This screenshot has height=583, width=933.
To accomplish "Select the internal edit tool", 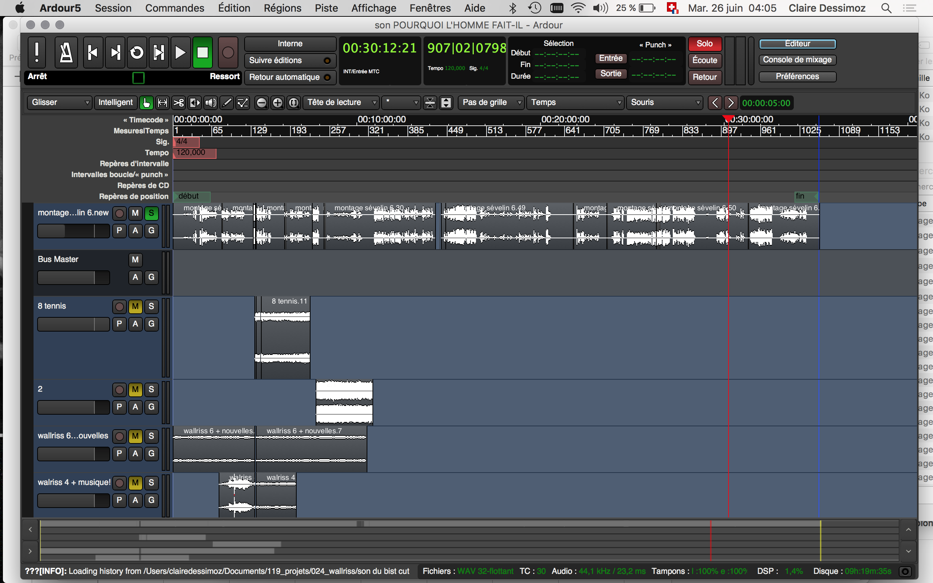I will pyautogui.click(x=243, y=102).
